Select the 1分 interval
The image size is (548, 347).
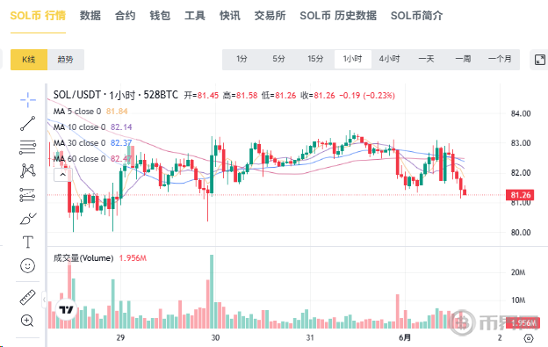[x=242, y=59]
